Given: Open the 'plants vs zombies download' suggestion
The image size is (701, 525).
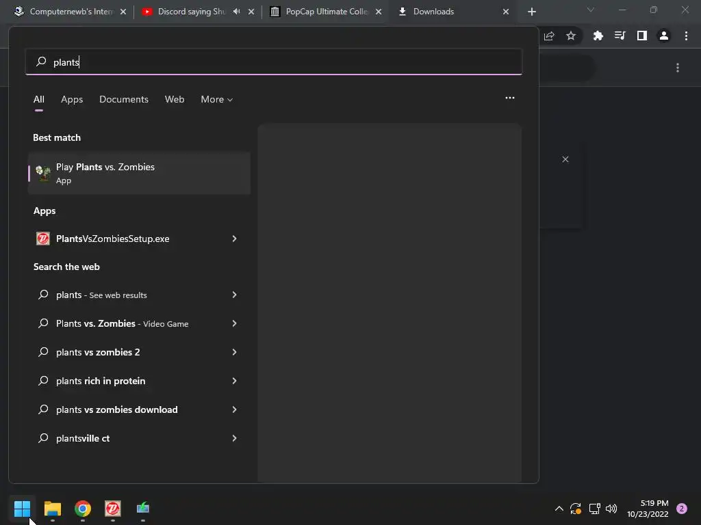Looking at the screenshot, I should [x=139, y=409].
